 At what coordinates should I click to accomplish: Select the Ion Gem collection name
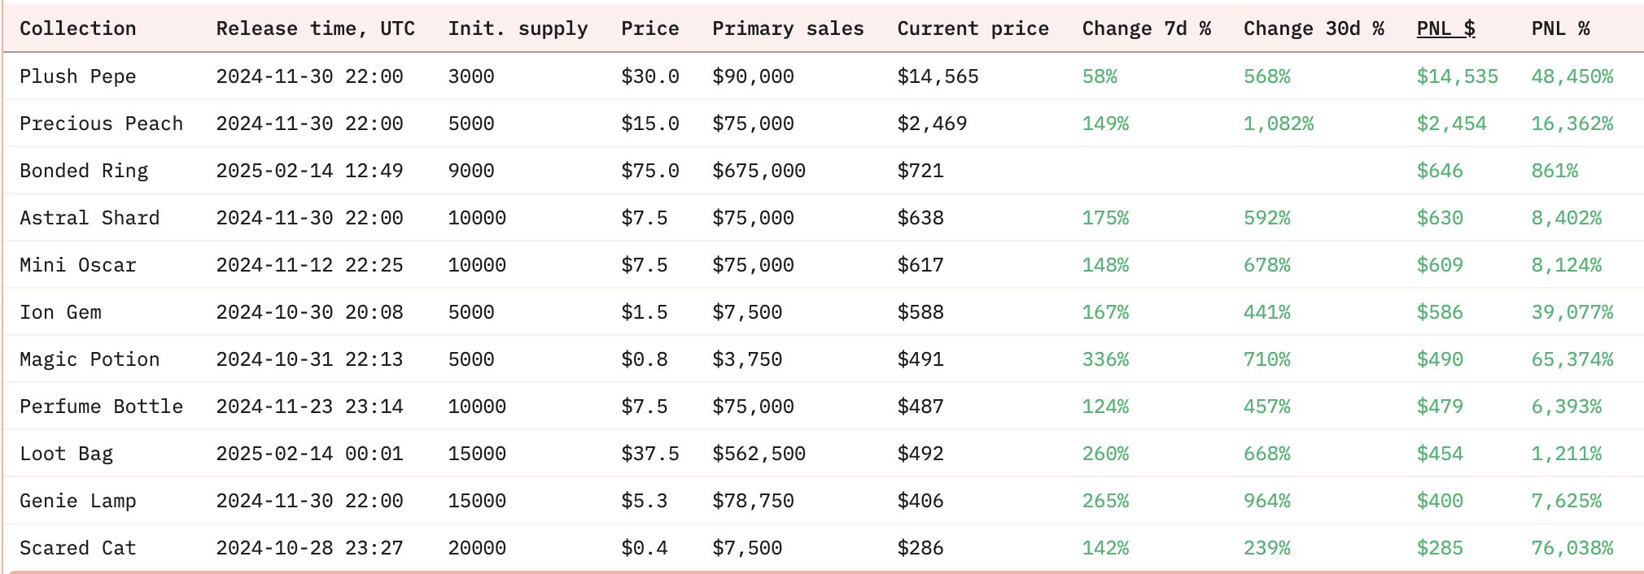pos(60,312)
